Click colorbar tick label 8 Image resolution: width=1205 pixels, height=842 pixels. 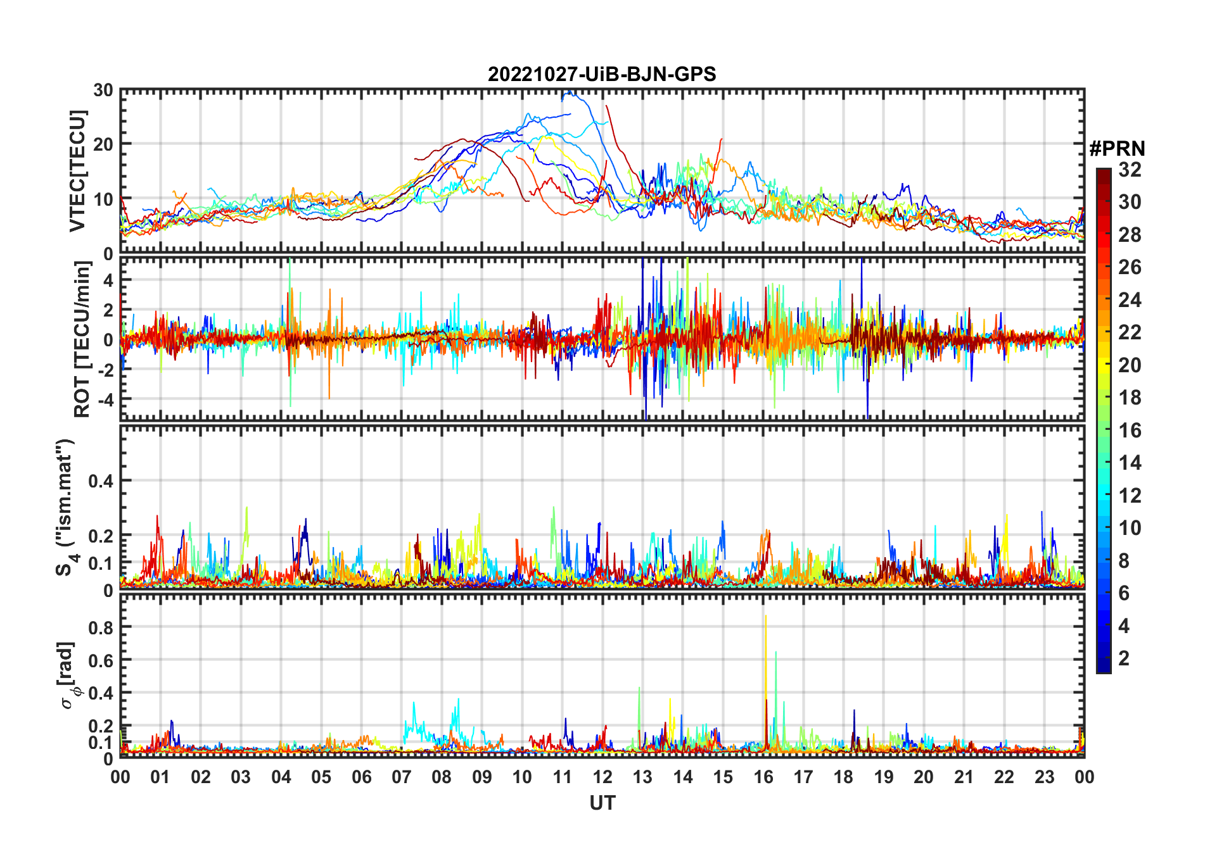(x=1124, y=561)
